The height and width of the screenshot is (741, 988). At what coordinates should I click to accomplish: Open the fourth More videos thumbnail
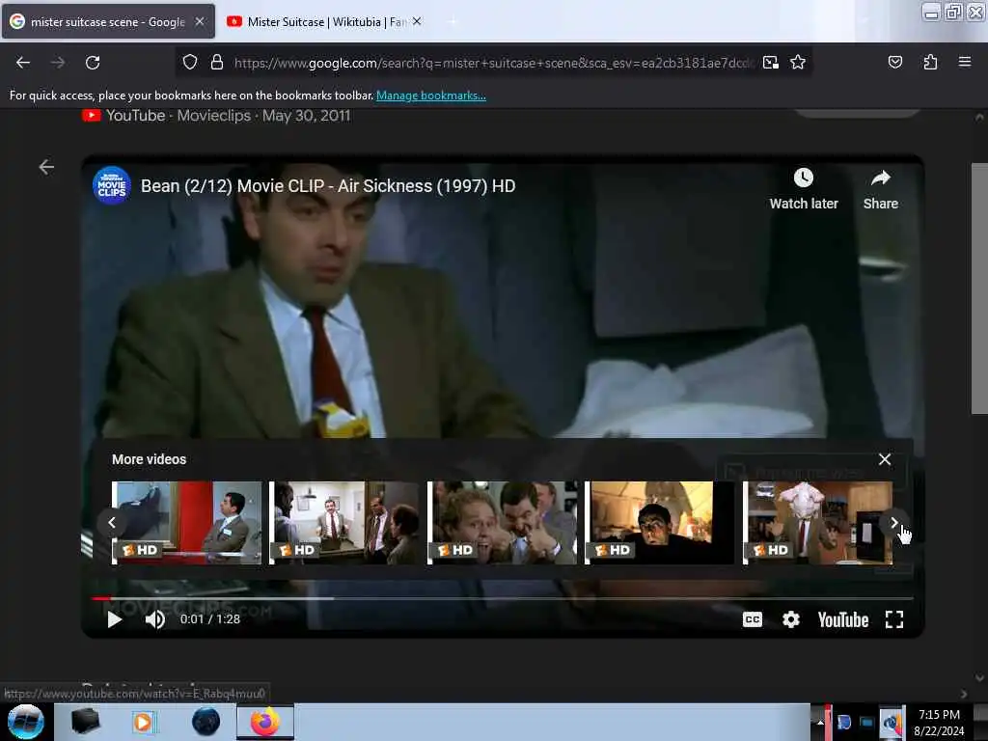[660, 523]
